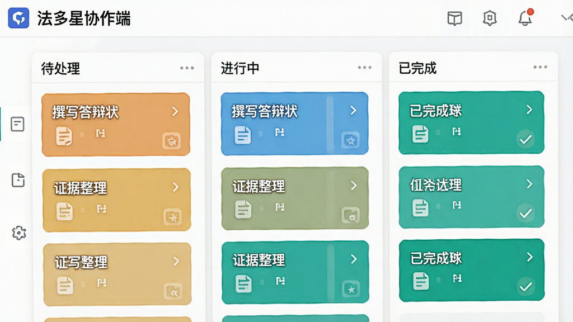Screen dimensions: 573x322
Task: Open the 进行中 column more-options menu
Action: 365,68
